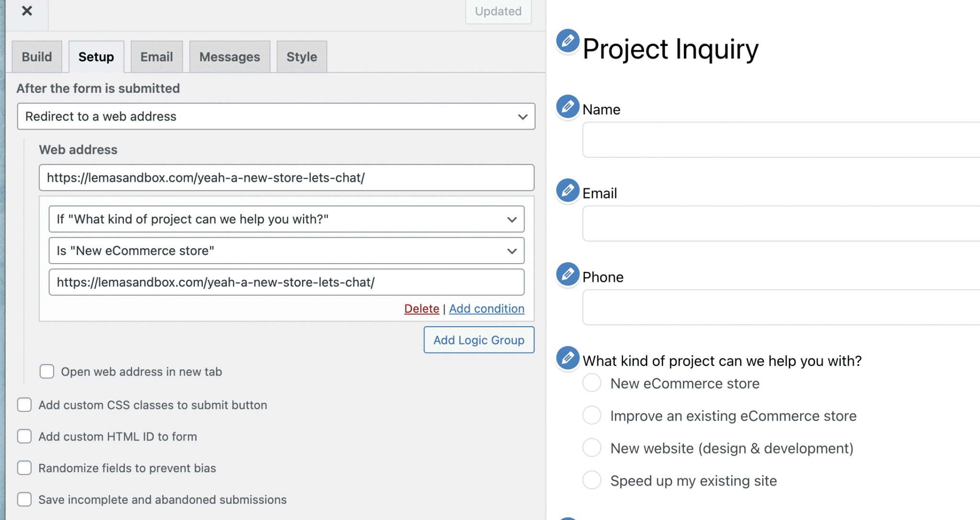The width and height of the screenshot is (980, 520).
Task: Click the X close icon
Action: pos(27,11)
